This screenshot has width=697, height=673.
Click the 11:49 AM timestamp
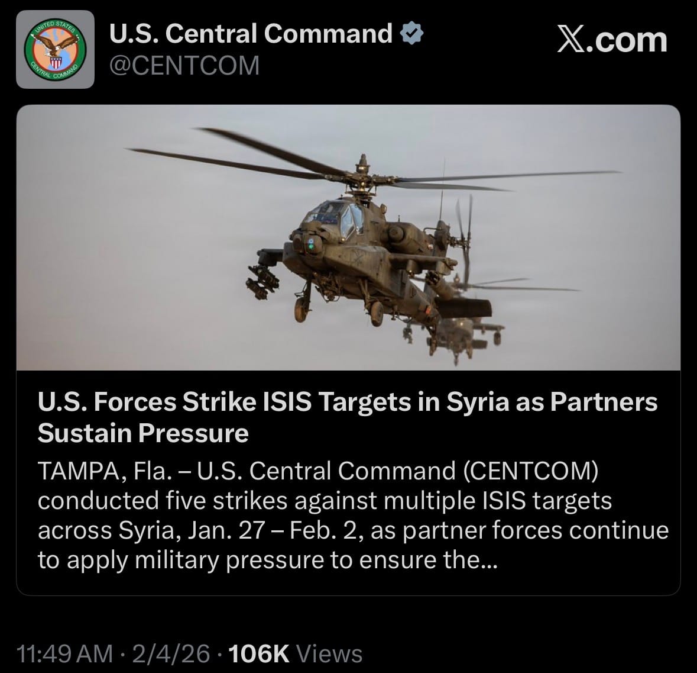64,654
